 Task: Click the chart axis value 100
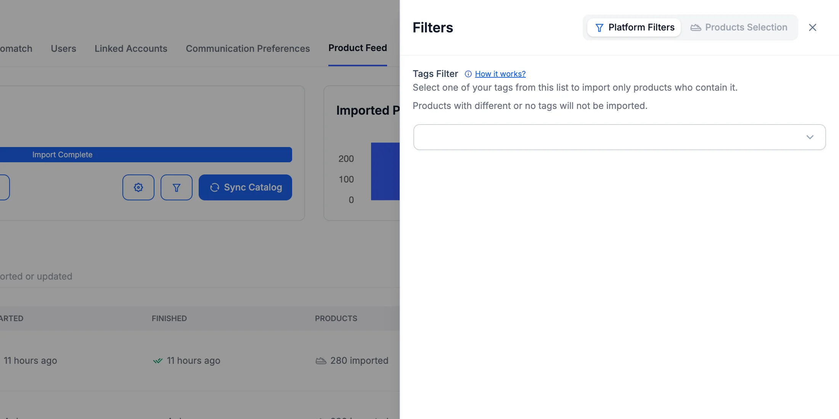pos(346,179)
